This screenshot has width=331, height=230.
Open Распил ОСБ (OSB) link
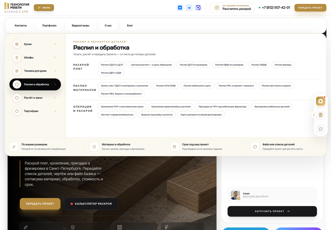click(x=166, y=86)
